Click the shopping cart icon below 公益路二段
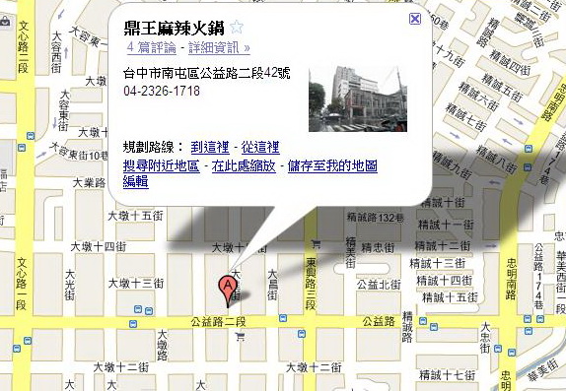Screen dimensions: 566x391 pyautogui.click(x=240, y=337)
